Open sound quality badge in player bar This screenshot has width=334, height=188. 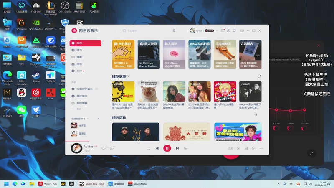[230, 148]
